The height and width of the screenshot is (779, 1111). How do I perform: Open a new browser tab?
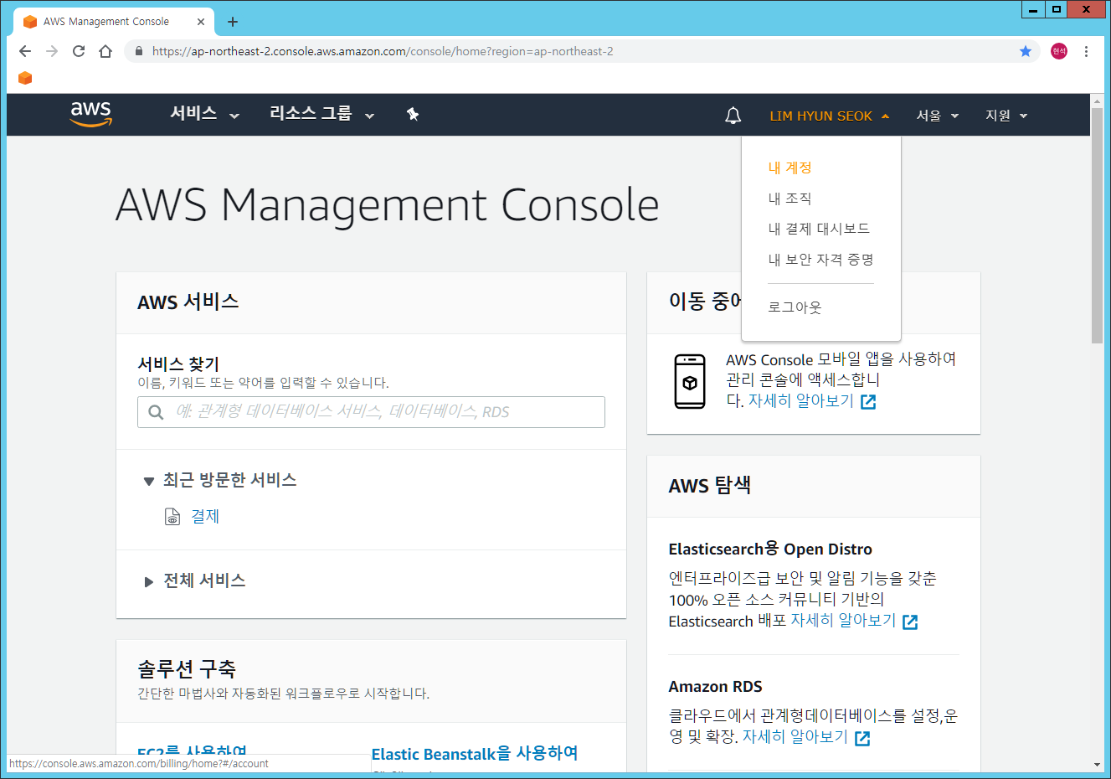(x=233, y=22)
